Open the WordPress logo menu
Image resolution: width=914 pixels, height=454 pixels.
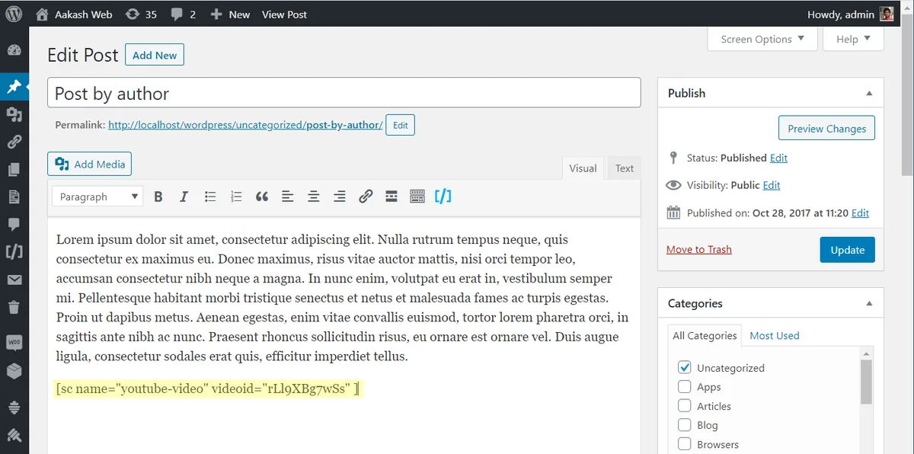coord(14,14)
